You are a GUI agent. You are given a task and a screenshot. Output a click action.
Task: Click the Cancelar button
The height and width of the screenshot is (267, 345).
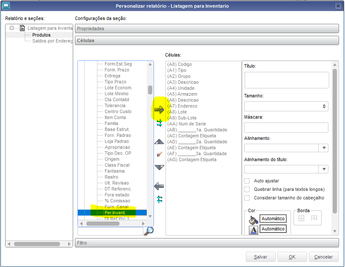323,257
